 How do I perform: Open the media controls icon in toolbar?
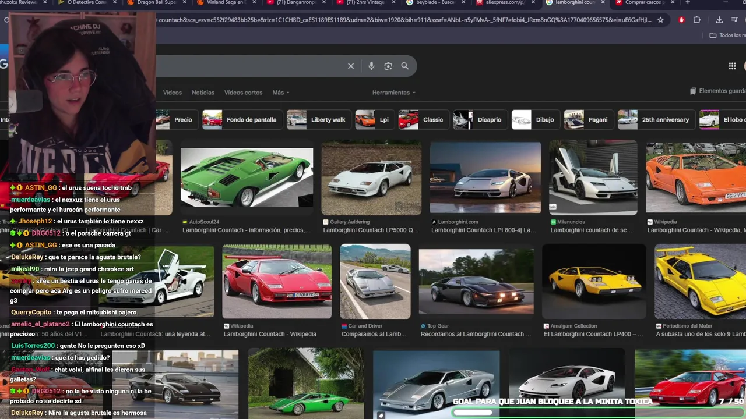733,20
